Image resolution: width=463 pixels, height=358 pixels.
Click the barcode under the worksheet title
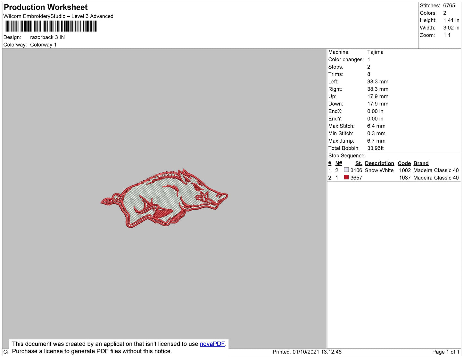coord(51,26)
